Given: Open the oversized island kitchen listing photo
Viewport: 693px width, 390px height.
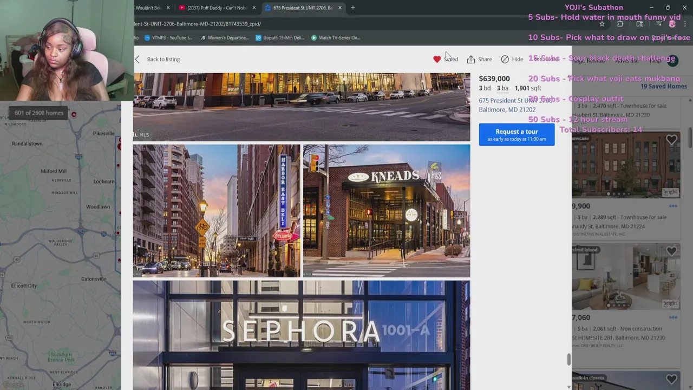Looking at the screenshot, I should coord(626,276).
